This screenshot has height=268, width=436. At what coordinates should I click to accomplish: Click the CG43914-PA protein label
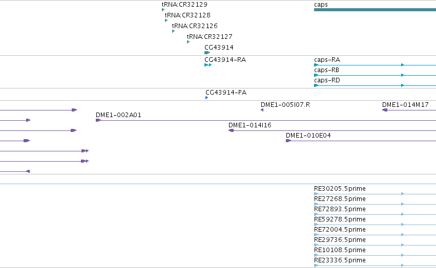(x=226, y=93)
